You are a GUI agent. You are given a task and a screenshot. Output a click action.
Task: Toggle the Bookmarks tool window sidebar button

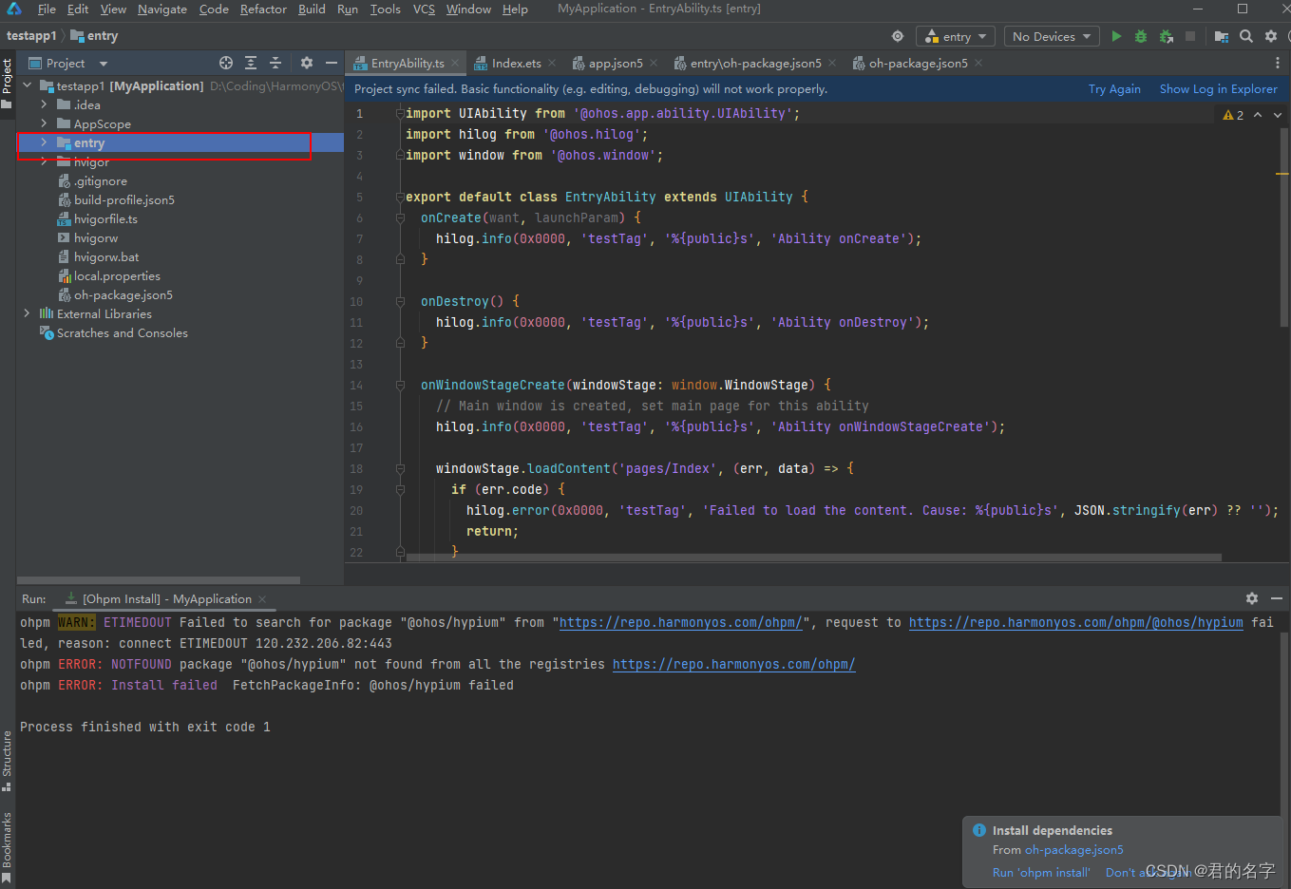tap(7, 847)
